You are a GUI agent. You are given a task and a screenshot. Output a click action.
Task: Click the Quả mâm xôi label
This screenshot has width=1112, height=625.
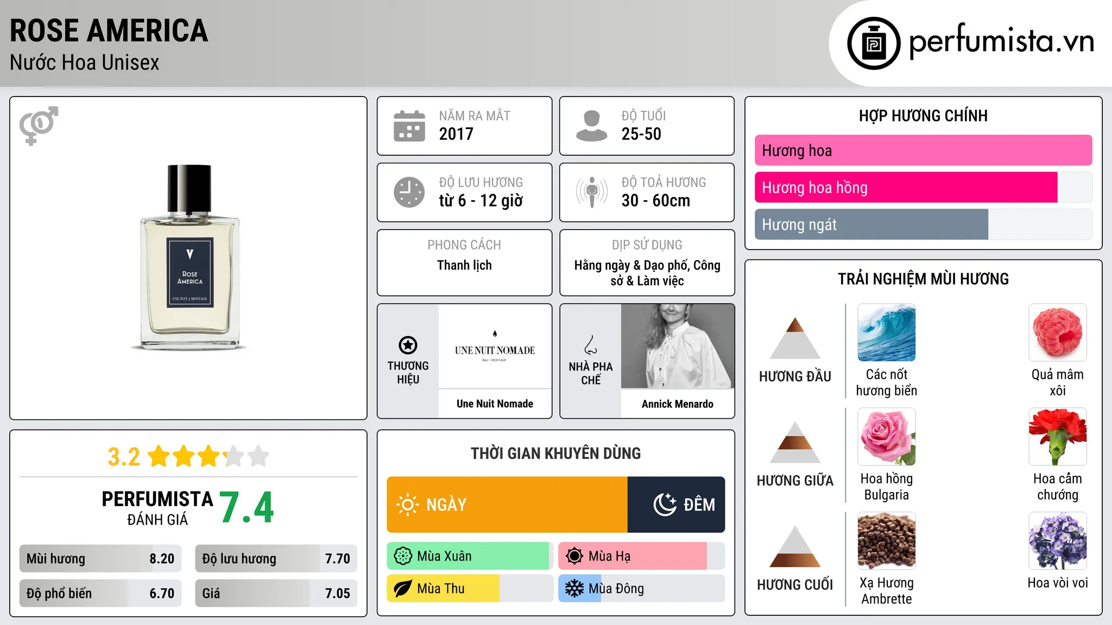(1058, 382)
